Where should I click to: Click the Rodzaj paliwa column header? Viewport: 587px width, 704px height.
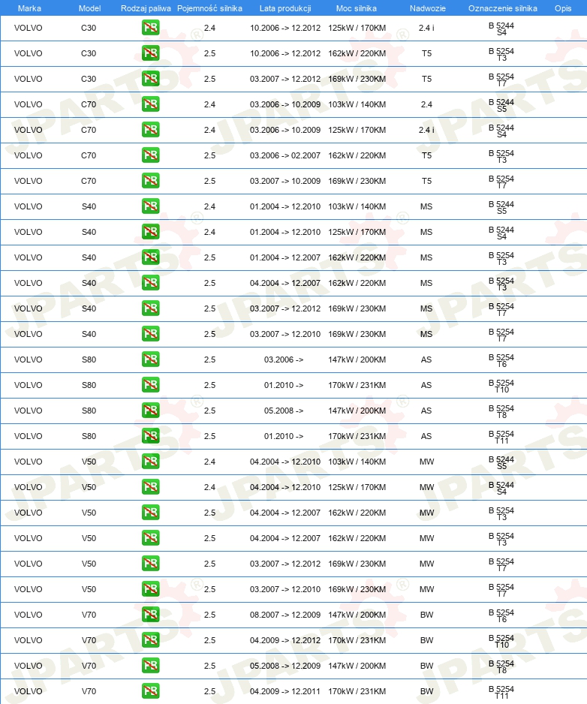click(146, 8)
